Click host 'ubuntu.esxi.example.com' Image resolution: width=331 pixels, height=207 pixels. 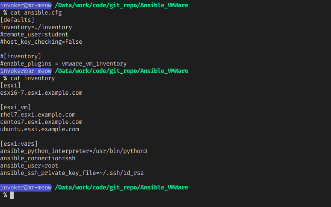[x=39, y=129]
